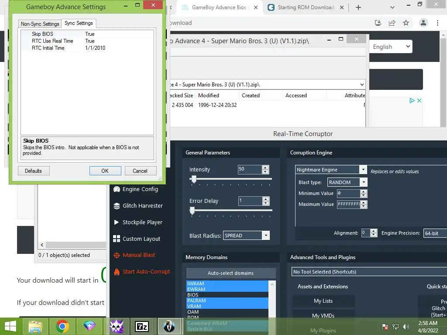
Task: Open the No Tool Selected (Shortcuts) dropdown
Action: coord(369,272)
